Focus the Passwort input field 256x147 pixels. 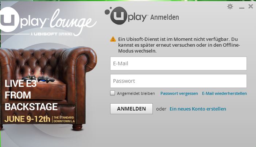click(x=178, y=81)
